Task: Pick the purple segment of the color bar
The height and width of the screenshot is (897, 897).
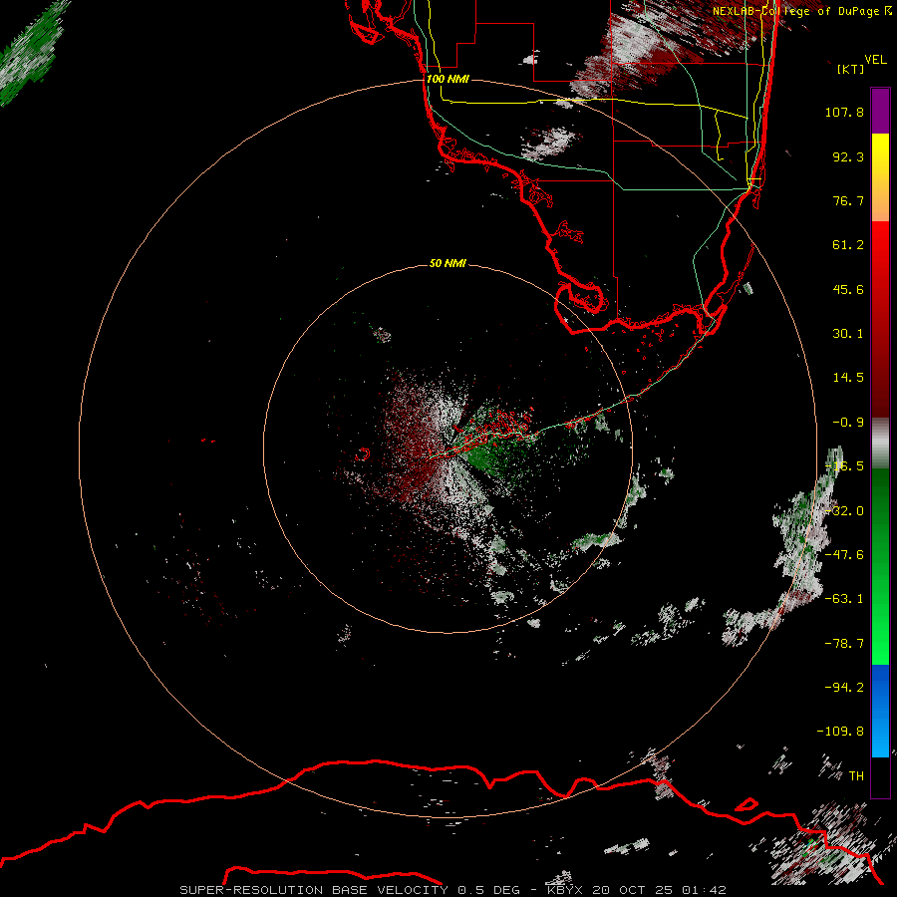Action: [x=880, y=111]
